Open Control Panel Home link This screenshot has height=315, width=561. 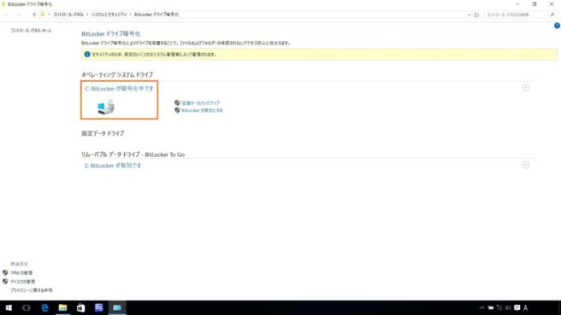(31, 31)
